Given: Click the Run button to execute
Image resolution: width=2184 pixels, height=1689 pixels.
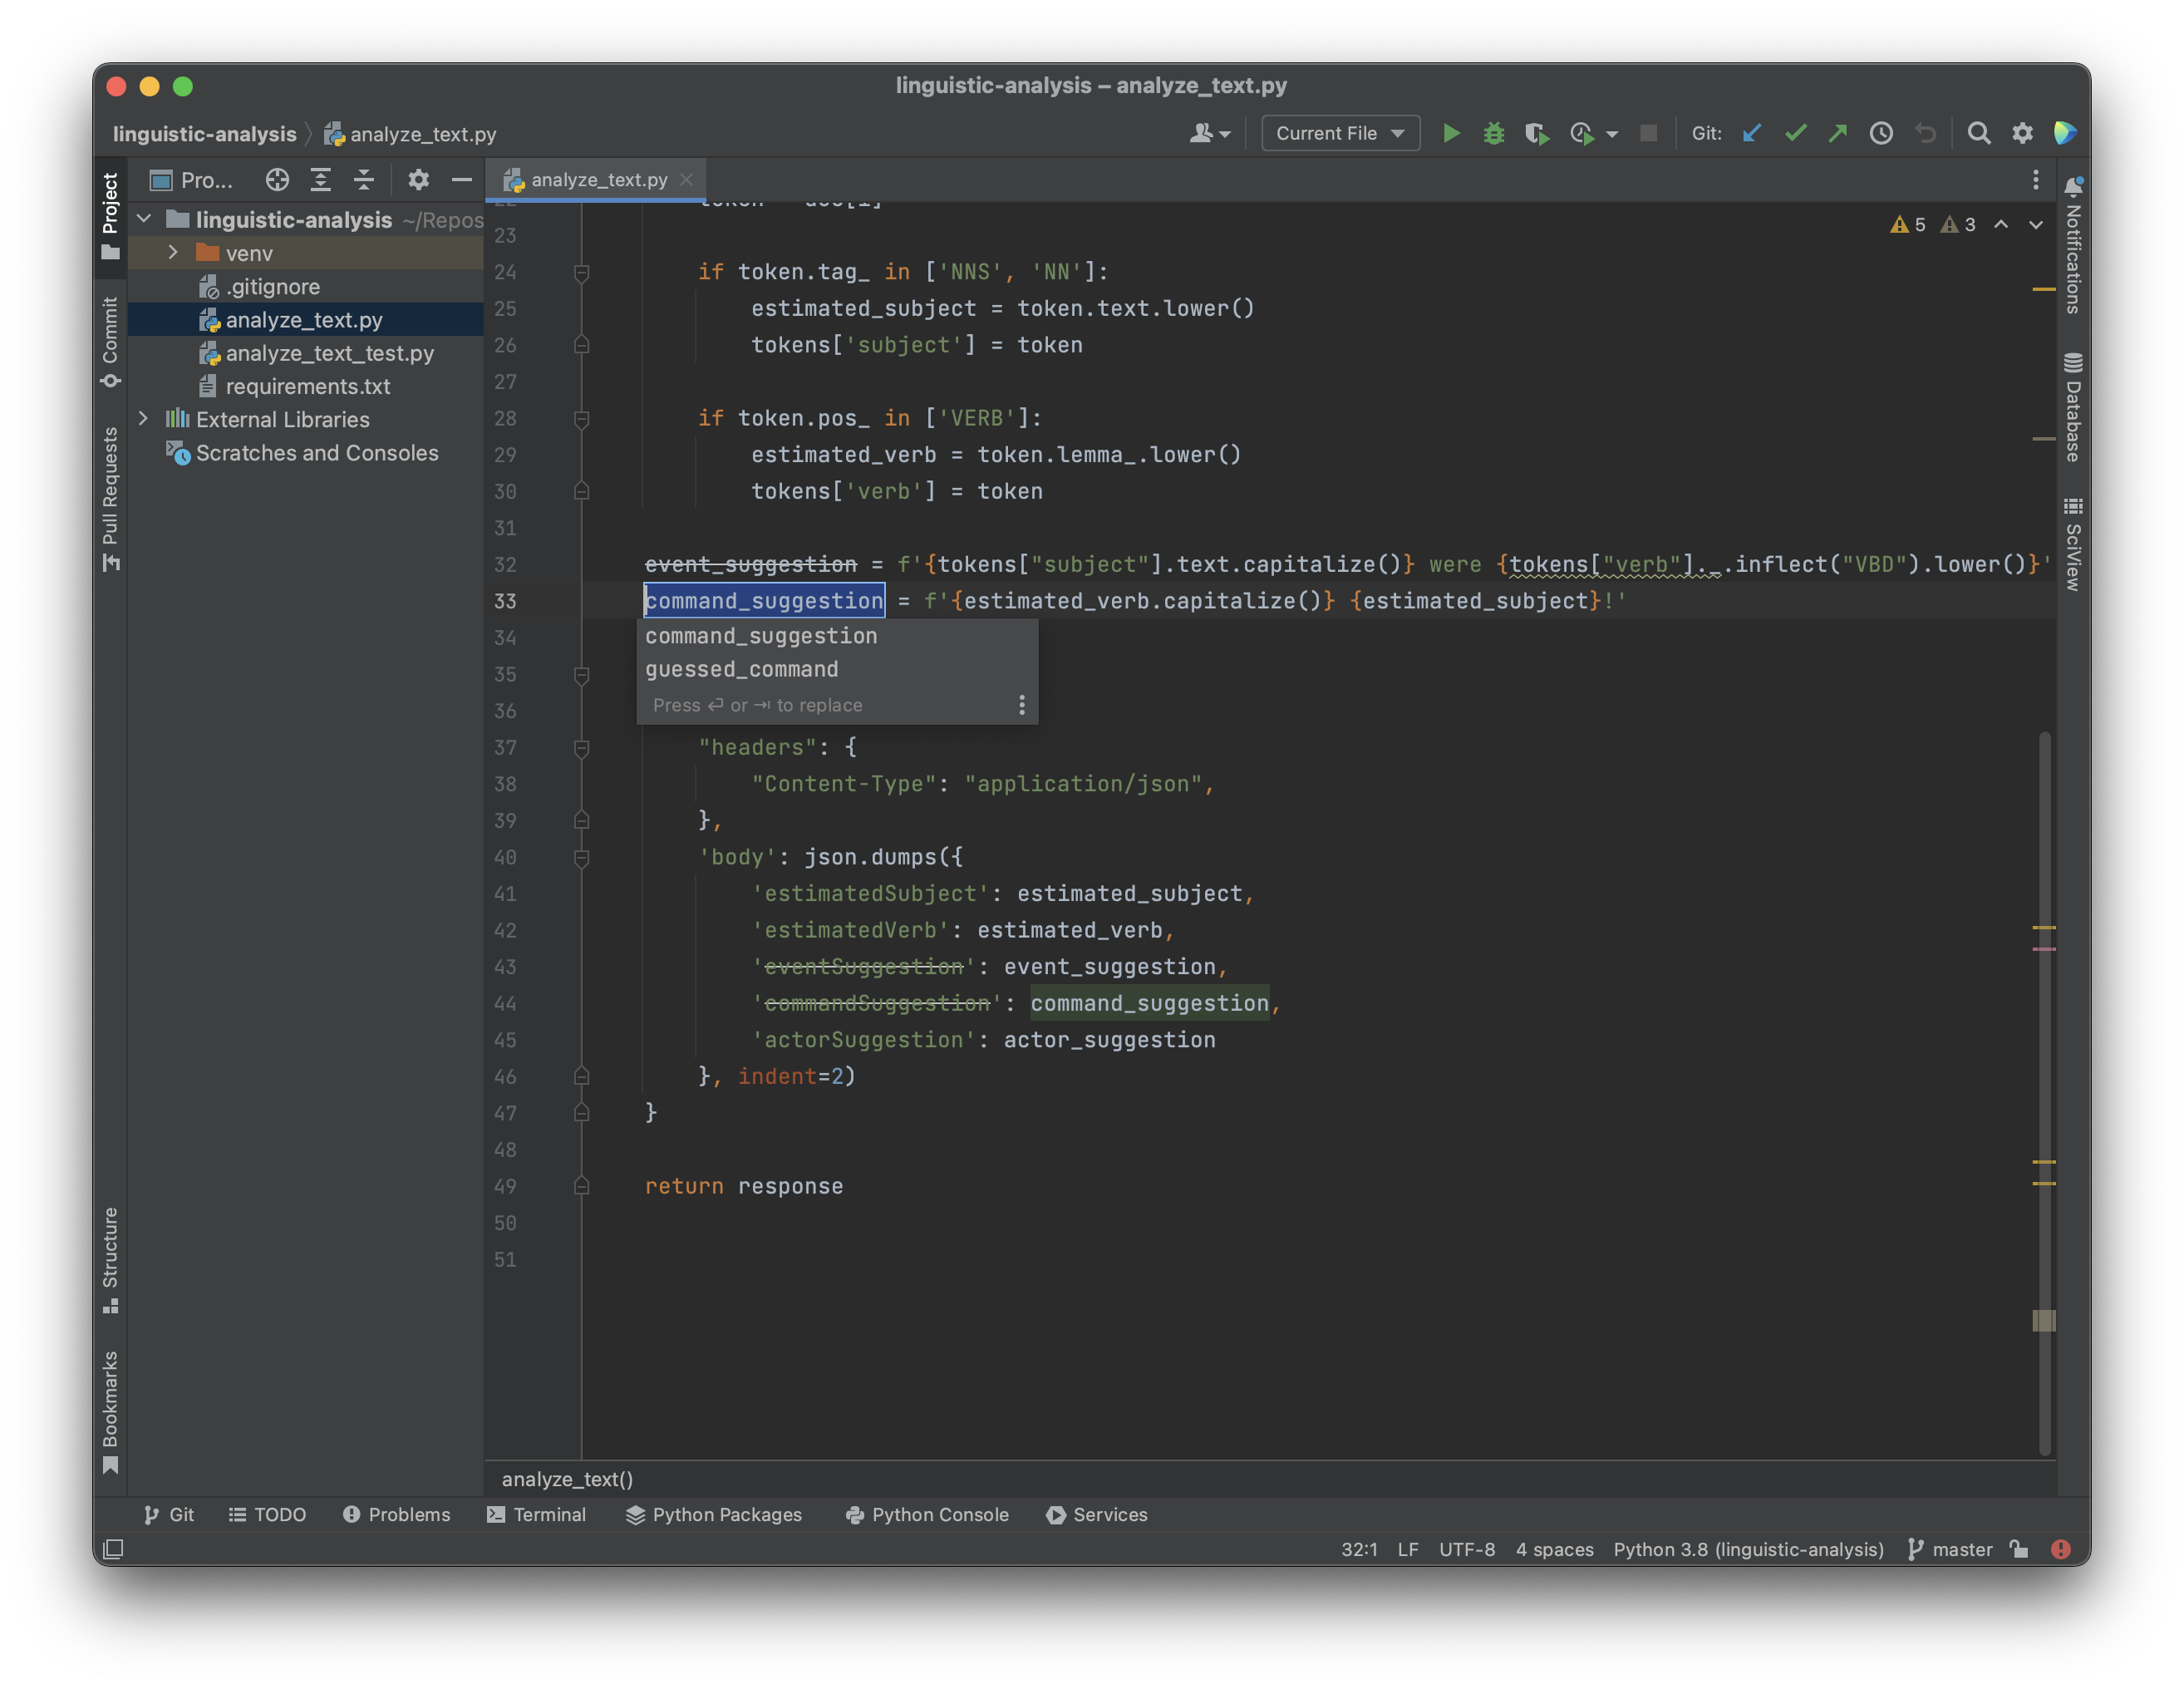Looking at the screenshot, I should pyautogui.click(x=1454, y=133).
